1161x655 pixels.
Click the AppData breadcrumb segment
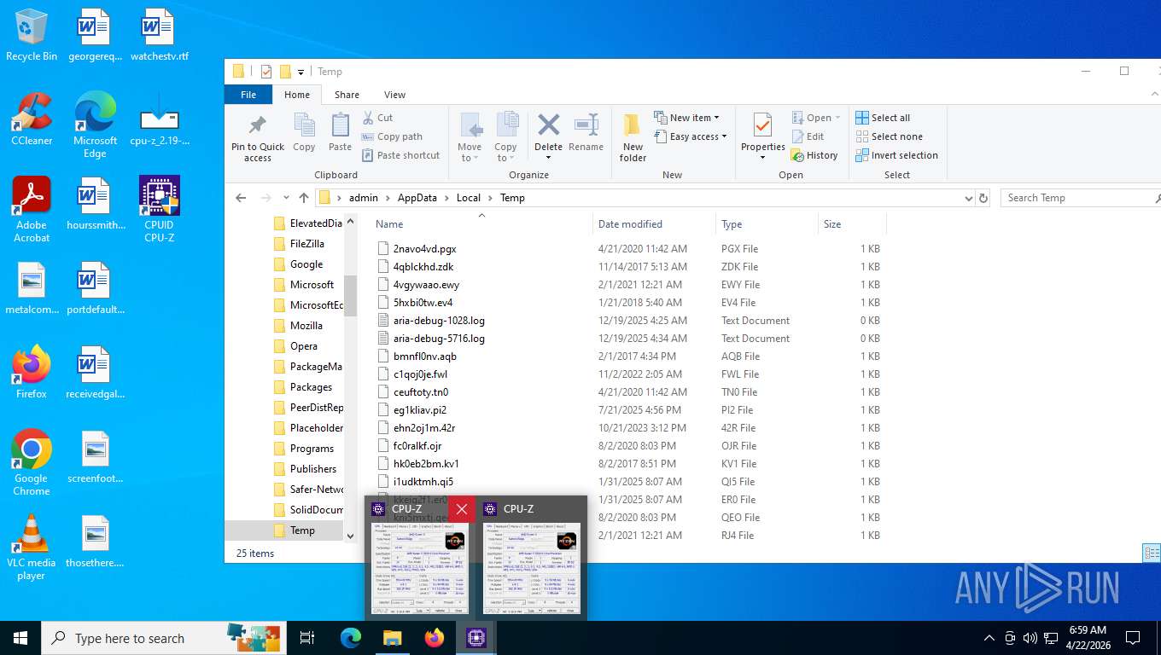point(417,198)
